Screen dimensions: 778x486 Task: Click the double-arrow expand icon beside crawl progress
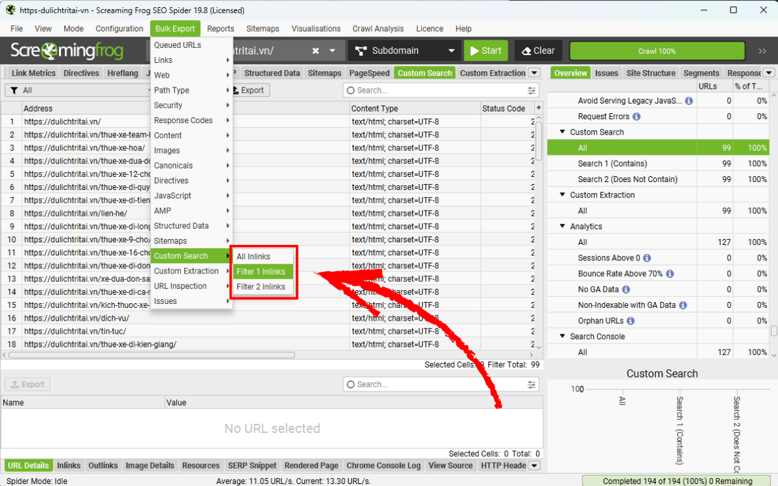pos(762,51)
